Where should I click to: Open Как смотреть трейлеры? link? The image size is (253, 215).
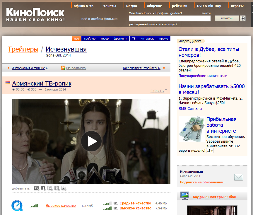(142, 68)
